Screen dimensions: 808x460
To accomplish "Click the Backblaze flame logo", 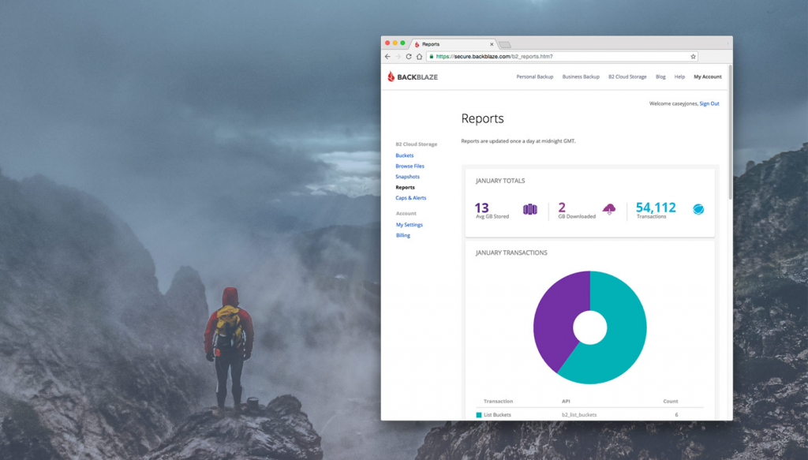I will click(x=391, y=77).
